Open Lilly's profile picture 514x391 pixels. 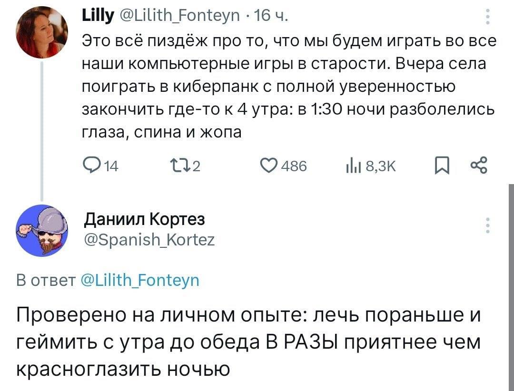[42, 32]
